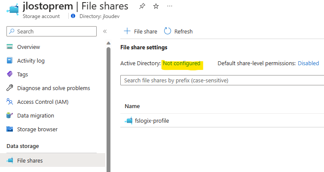Click the Access Control people icon
Viewport: 324px width, 172px height.
point(10,102)
